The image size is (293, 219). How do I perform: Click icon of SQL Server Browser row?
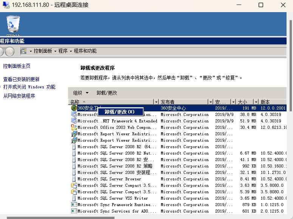(74, 179)
